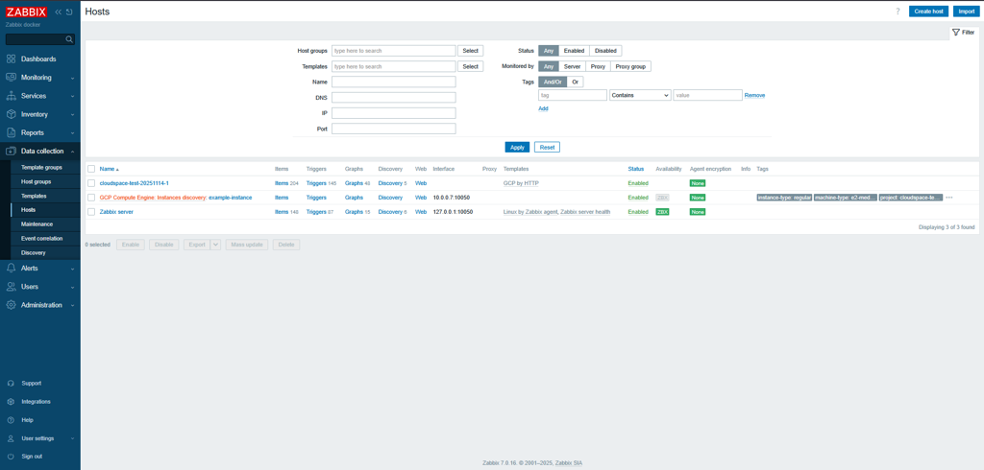Click the search magnifier icon in sidebar
Viewport: 984px width, 470px height.
tap(69, 39)
